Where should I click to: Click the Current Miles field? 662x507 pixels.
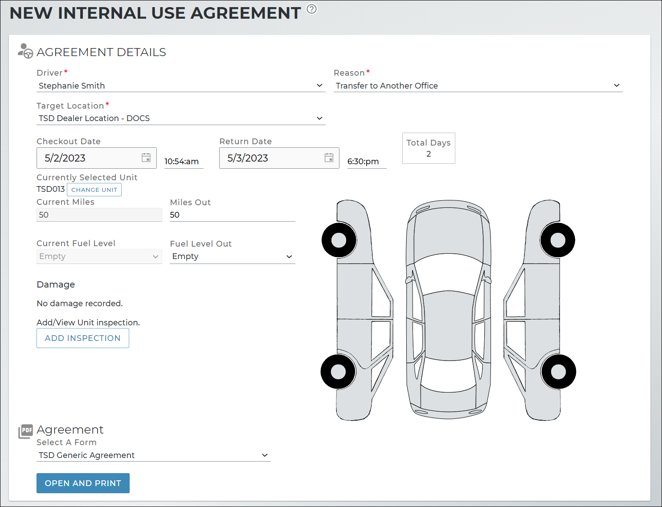pyautogui.click(x=99, y=215)
